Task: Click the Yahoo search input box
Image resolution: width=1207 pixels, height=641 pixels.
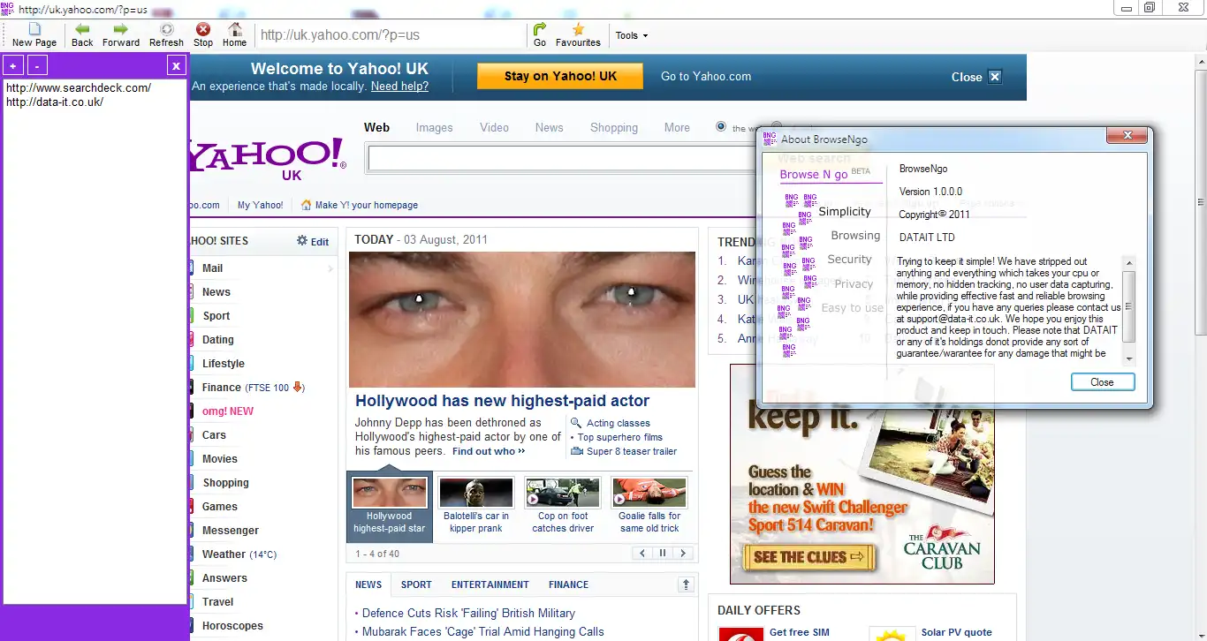Action: point(564,159)
